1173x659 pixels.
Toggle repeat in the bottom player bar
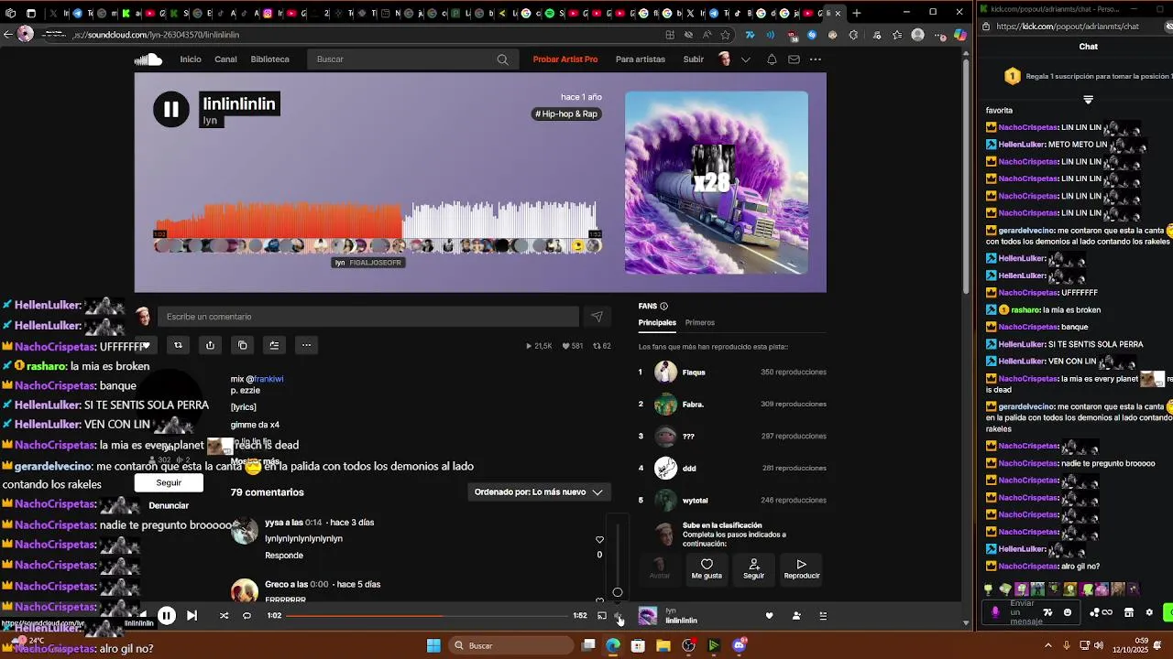click(x=247, y=616)
